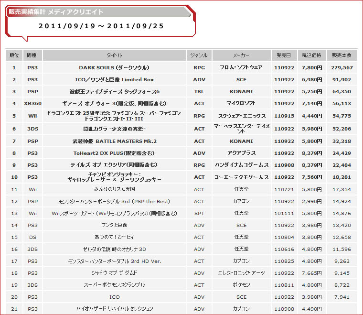Click the 税込価格 column header
The image size is (363, 315).
point(311,55)
